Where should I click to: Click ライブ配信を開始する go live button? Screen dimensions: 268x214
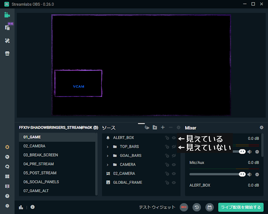pos(241,207)
